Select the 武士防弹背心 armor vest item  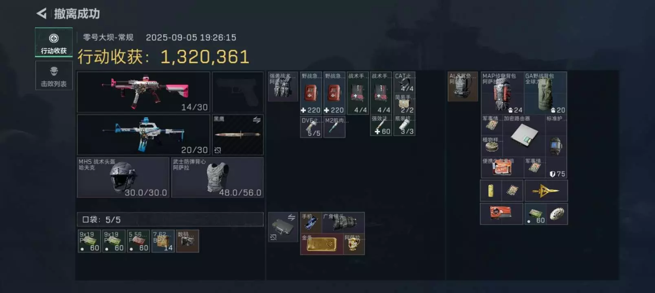217,177
